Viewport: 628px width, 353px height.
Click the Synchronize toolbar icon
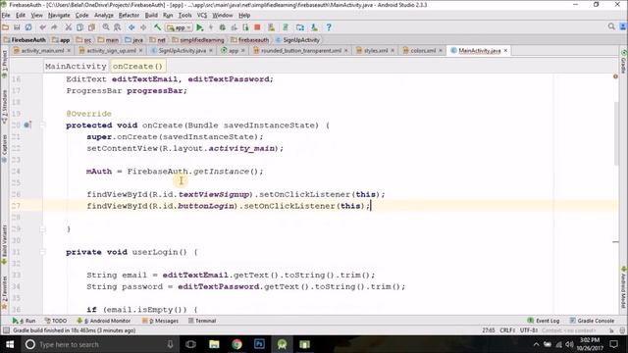coord(28,27)
